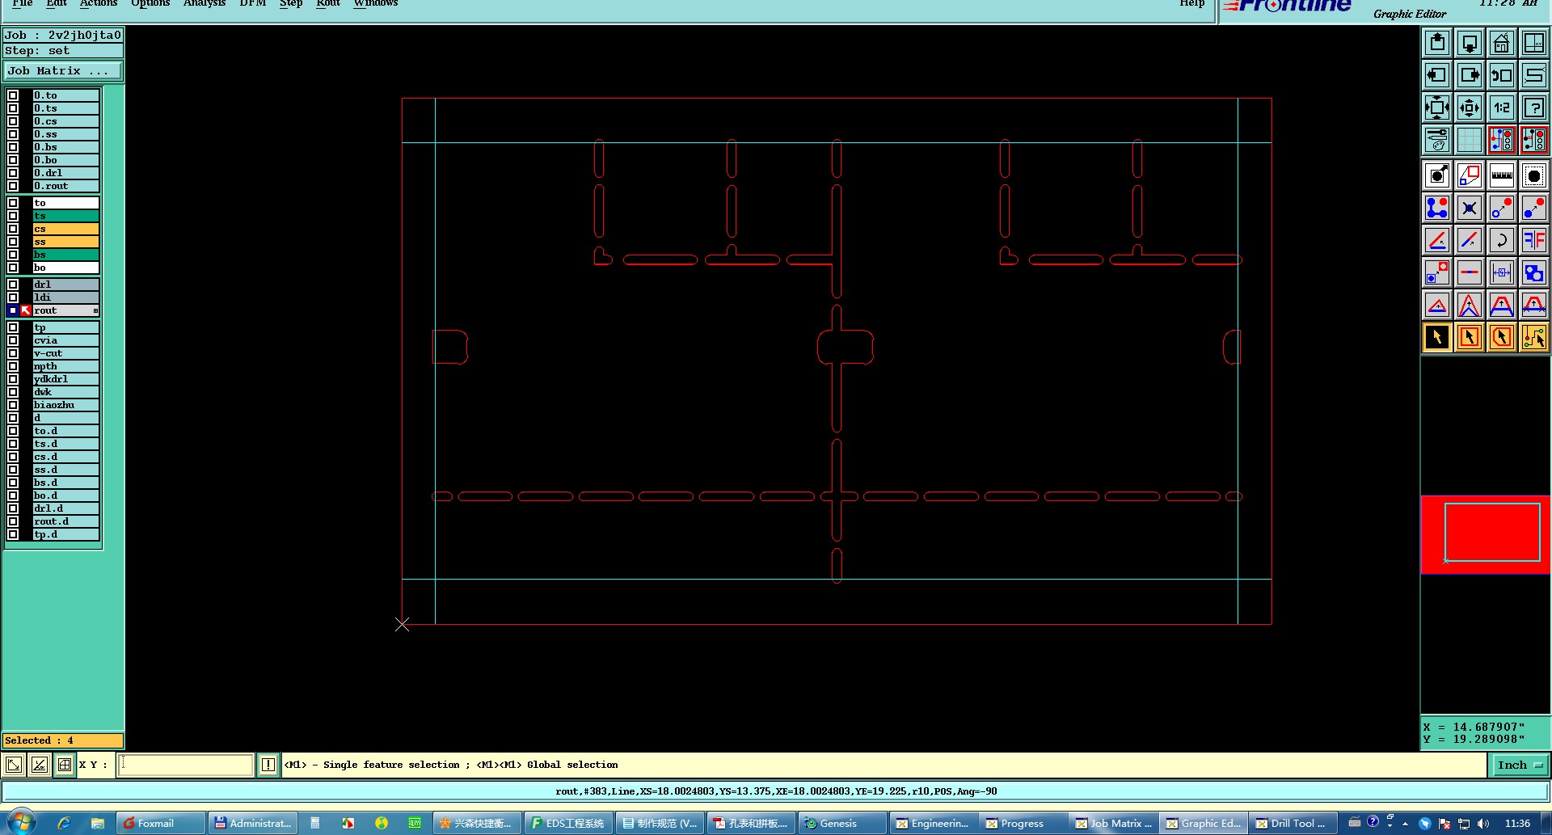Select the net path selection tool
1552x835 pixels.
pyautogui.click(x=1534, y=337)
